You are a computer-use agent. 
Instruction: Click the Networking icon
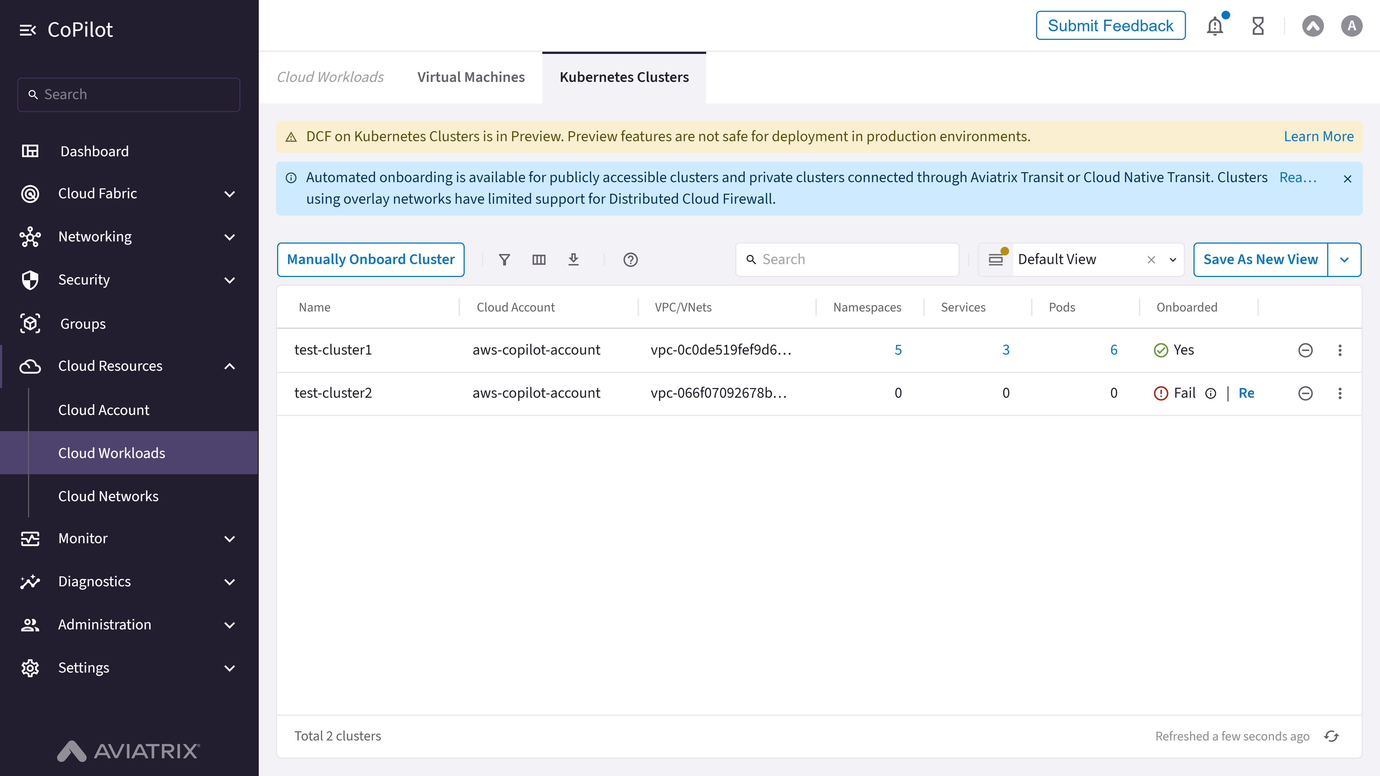30,237
